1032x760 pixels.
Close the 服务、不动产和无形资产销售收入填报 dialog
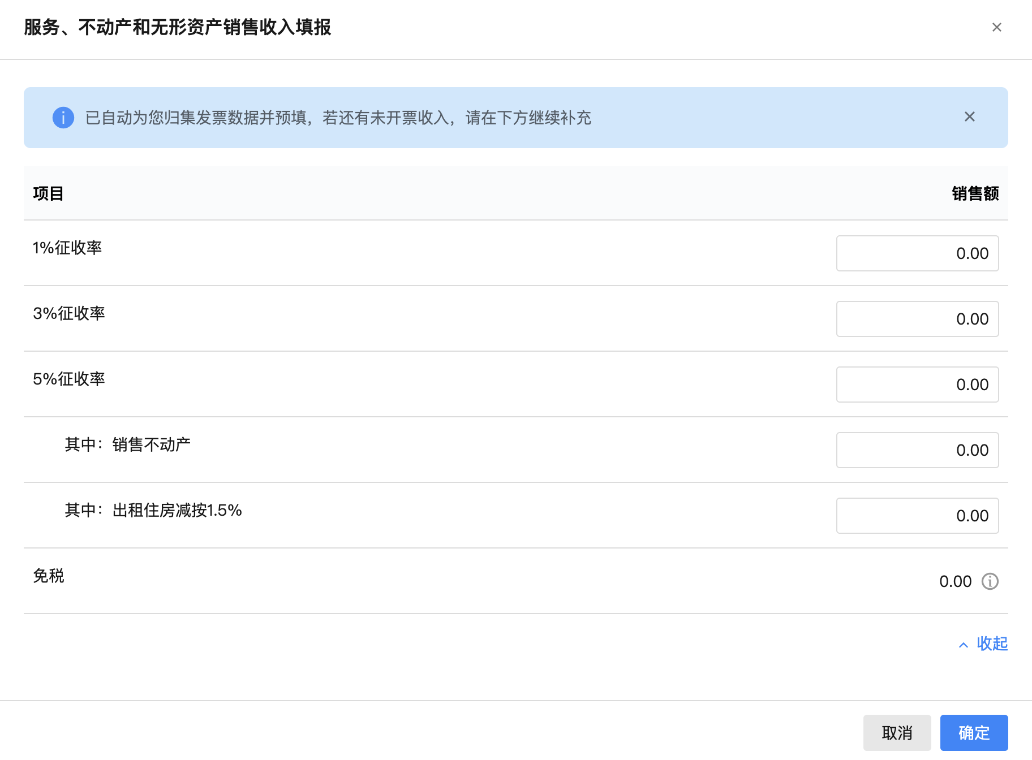pos(997,27)
